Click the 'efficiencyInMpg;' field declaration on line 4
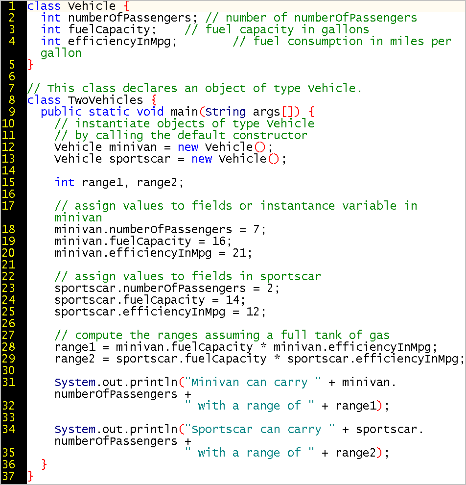Image resolution: width=466 pixels, height=485 pixels. tap(122, 42)
